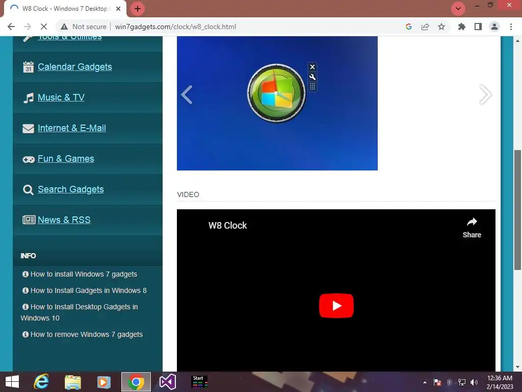Image resolution: width=522 pixels, height=392 pixels.
Task: Open the media player taskbar icon
Action: point(103,382)
